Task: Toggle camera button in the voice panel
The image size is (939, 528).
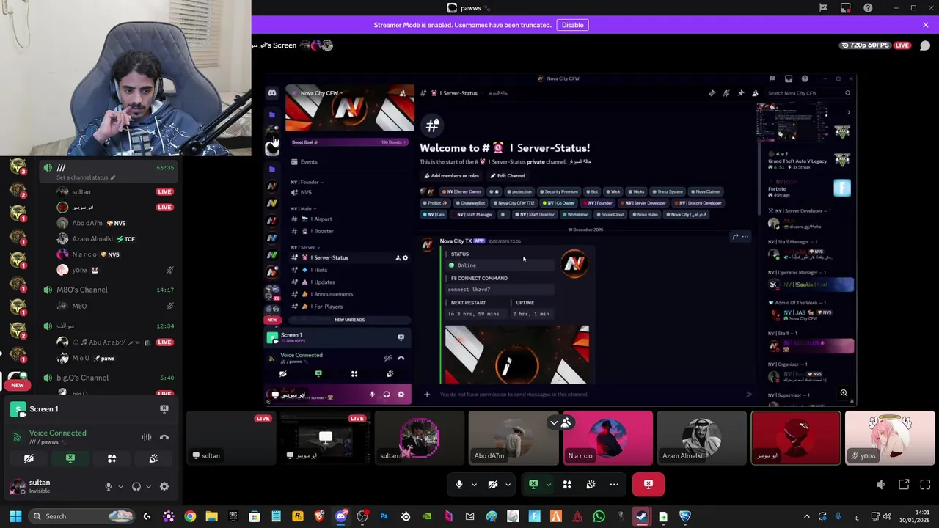Action: pyautogui.click(x=29, y=458)
